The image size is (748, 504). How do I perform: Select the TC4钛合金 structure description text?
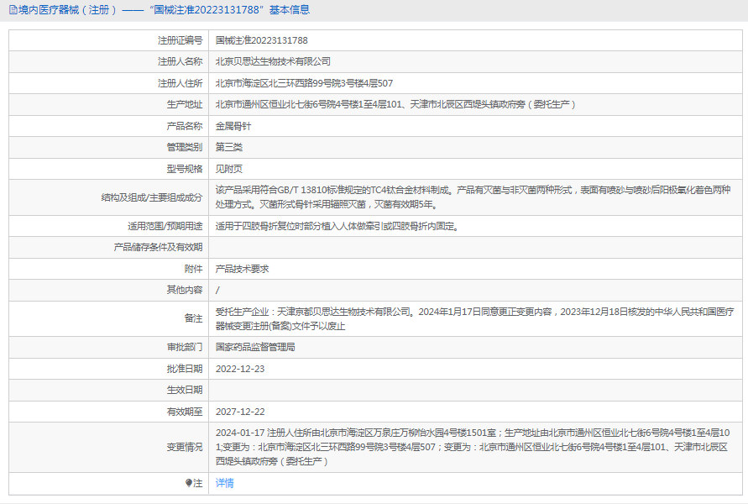(x=473, y=197)
